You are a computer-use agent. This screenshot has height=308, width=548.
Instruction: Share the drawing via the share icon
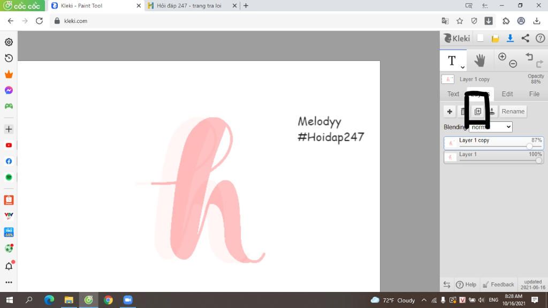526,38
